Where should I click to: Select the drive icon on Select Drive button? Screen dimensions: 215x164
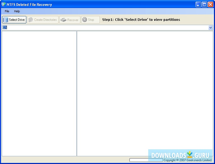(6, 19)
